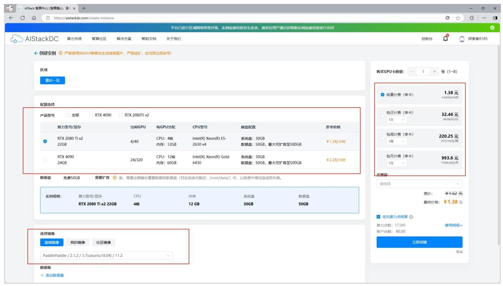Toggle the 优先算力点结算 checkbox
The image size is (503, 286).
379,217
